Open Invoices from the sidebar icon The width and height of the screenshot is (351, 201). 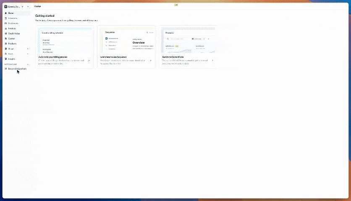point(6,28)
